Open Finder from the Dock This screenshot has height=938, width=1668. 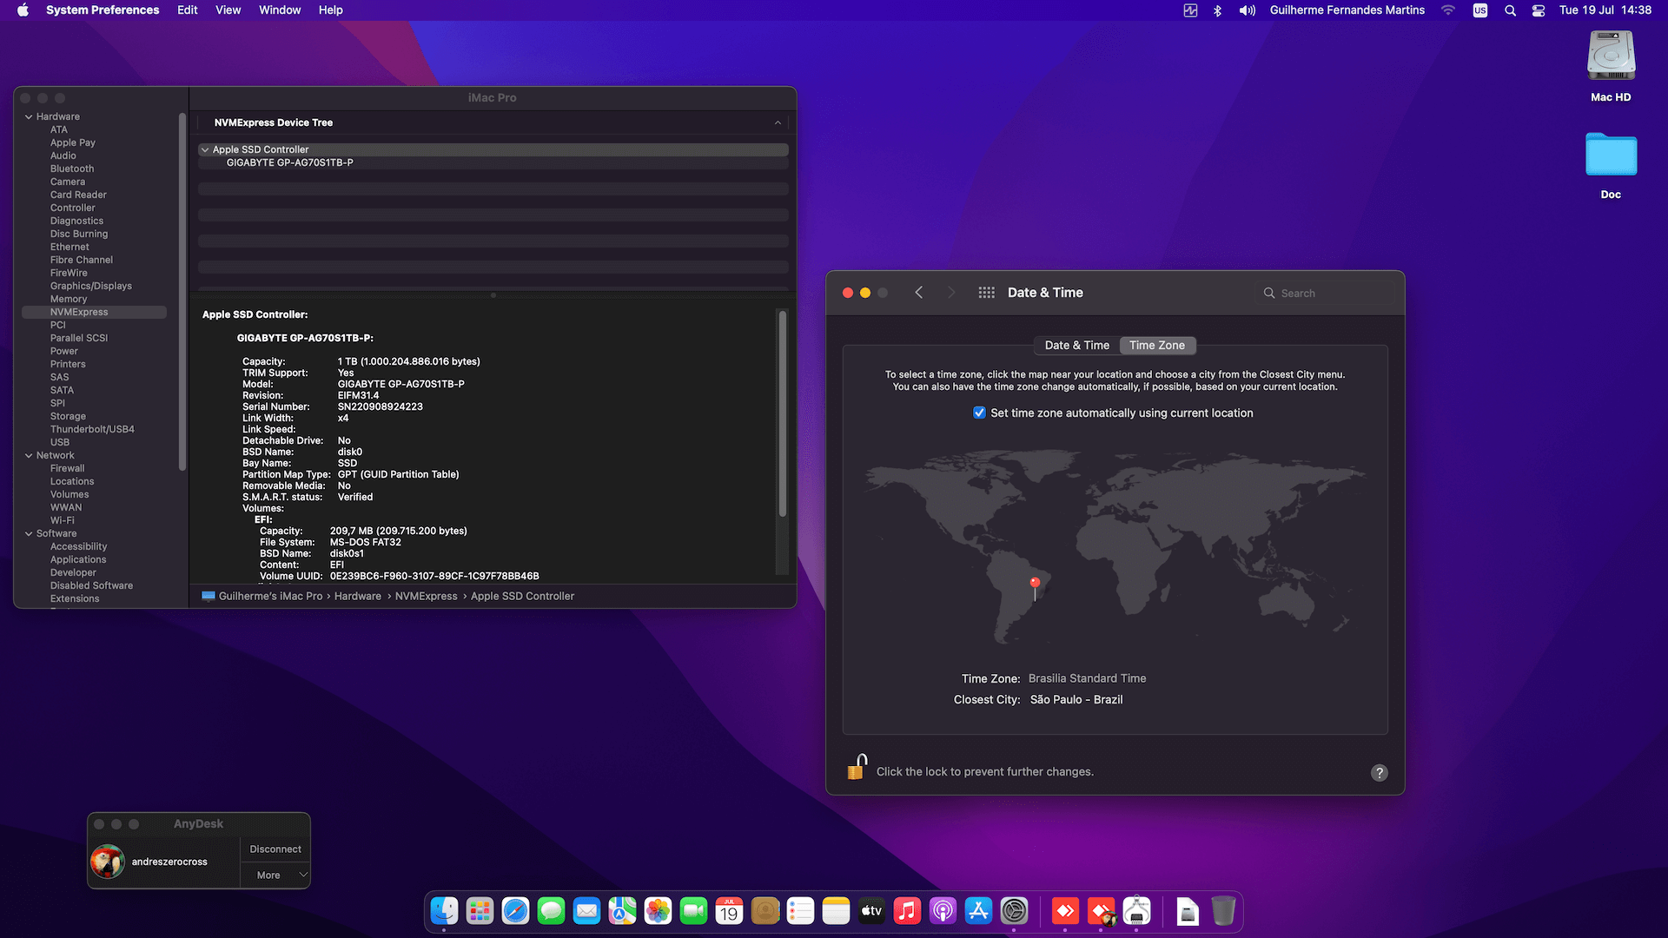click(444, 911)
